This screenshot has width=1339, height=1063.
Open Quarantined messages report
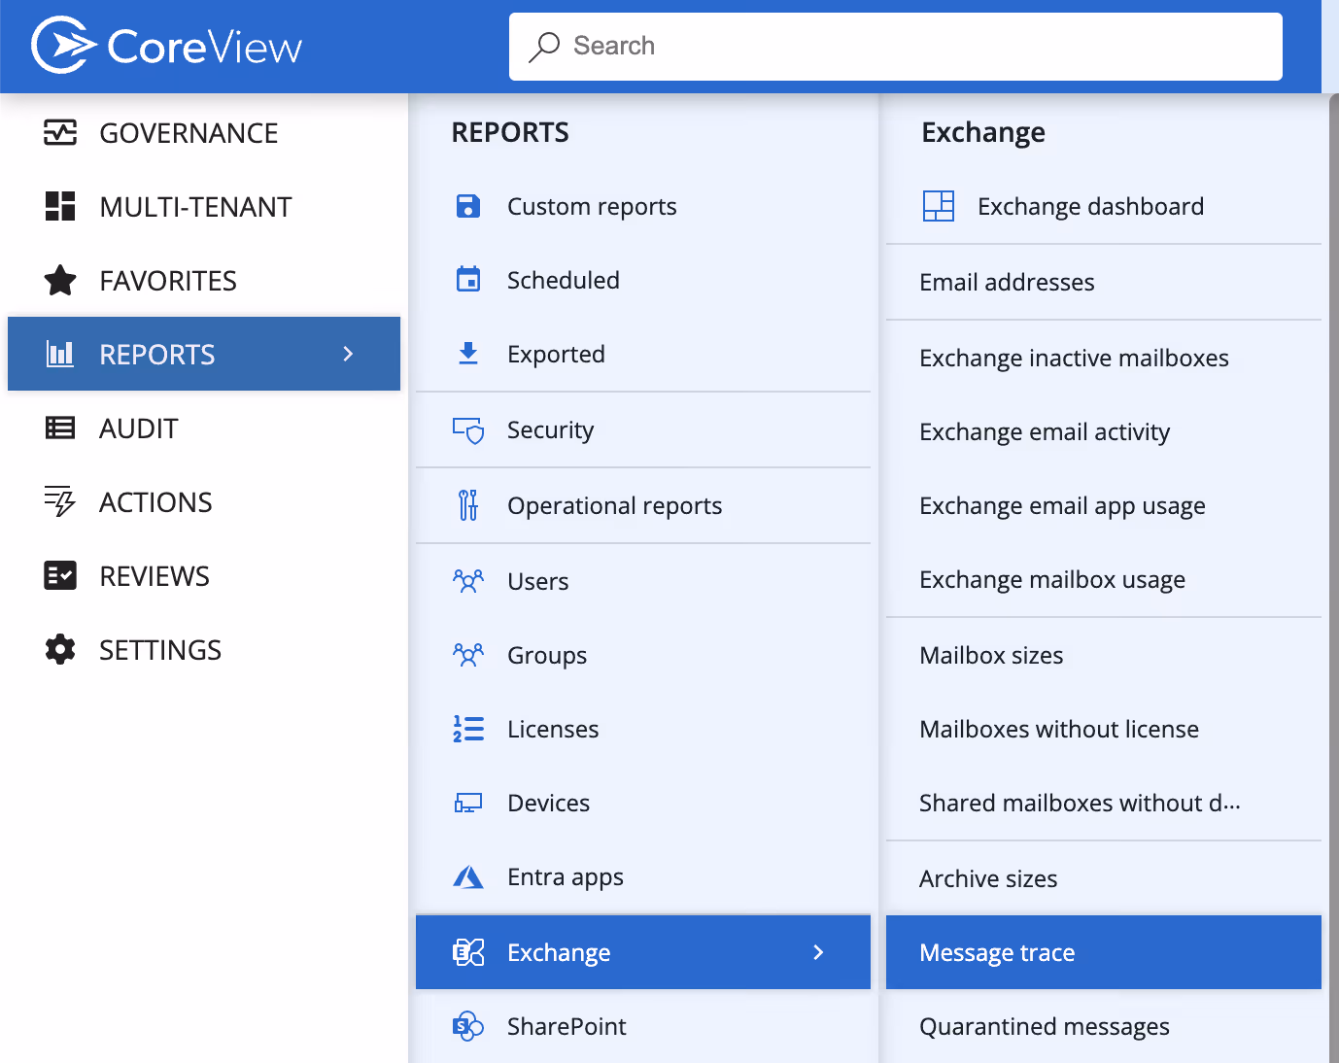(x=1045, y=1026)
